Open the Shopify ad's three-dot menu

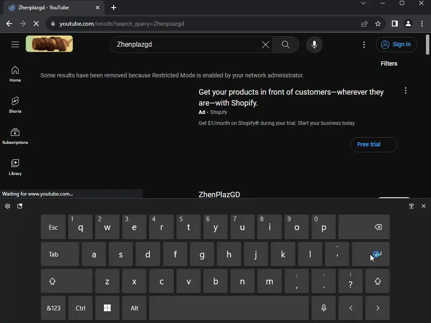click(406, 91)
